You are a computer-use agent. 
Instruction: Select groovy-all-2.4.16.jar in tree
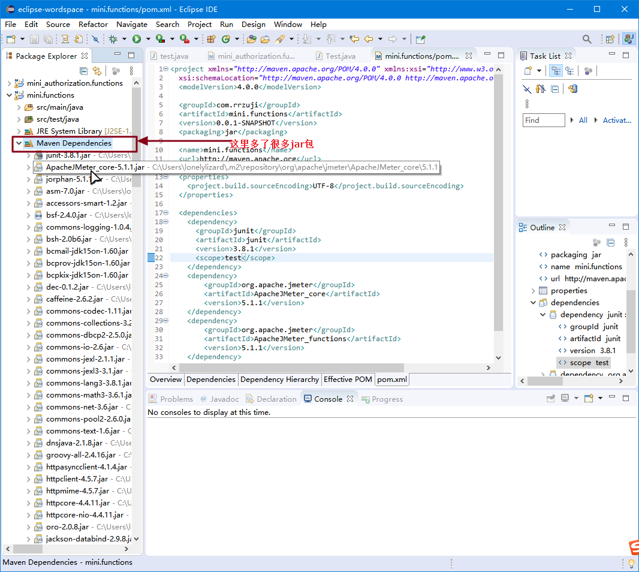coord(81,455)
